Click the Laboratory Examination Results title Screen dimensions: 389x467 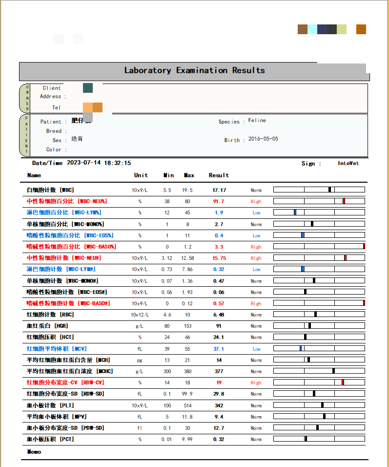pyautogui.click(x=194, y=70)
